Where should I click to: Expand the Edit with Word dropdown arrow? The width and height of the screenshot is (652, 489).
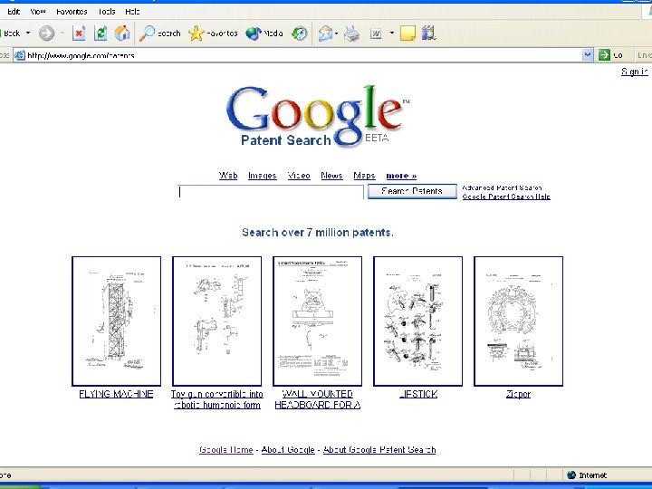(x=392, y=33)
